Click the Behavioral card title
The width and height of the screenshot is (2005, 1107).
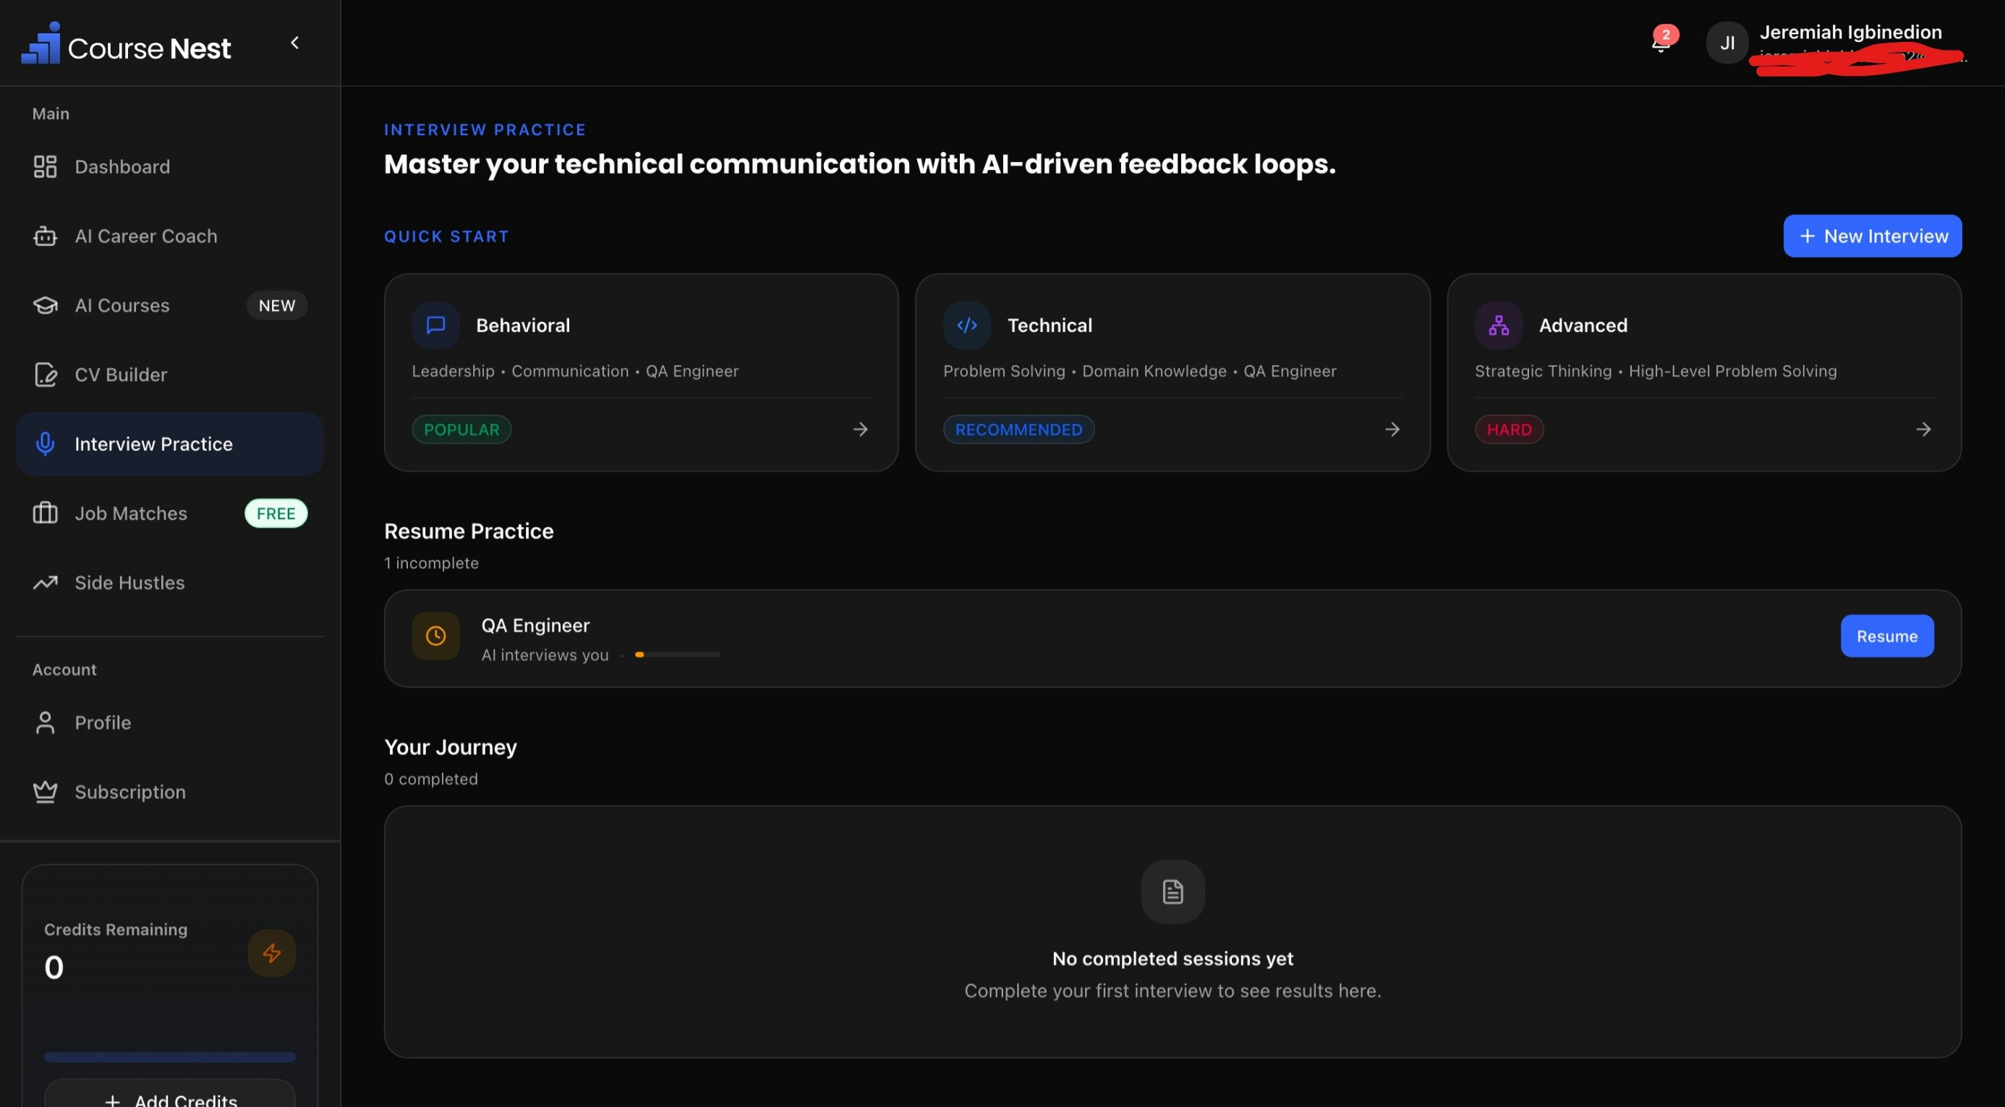coord(523,325)
